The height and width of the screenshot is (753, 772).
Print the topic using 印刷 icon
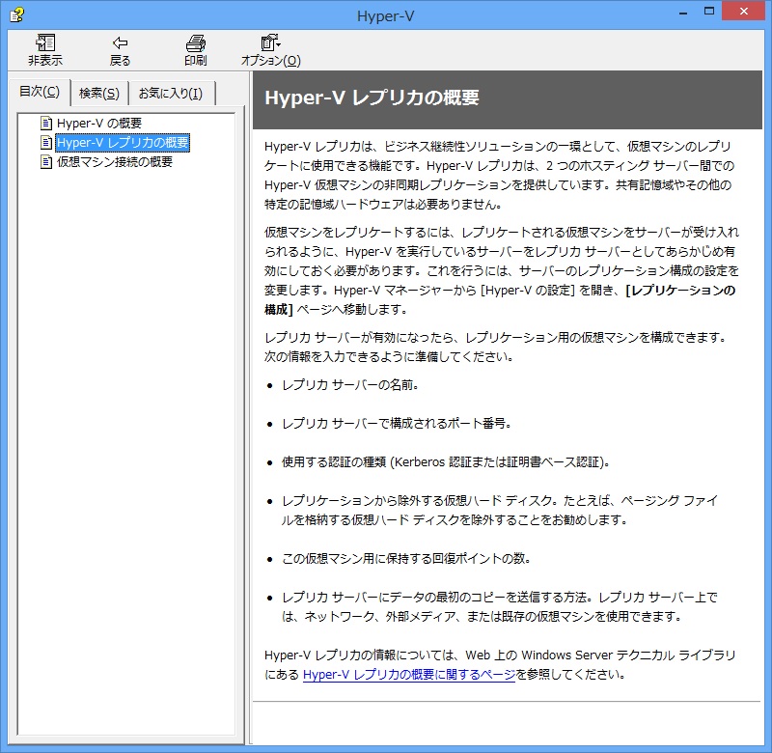pos(196,50)
